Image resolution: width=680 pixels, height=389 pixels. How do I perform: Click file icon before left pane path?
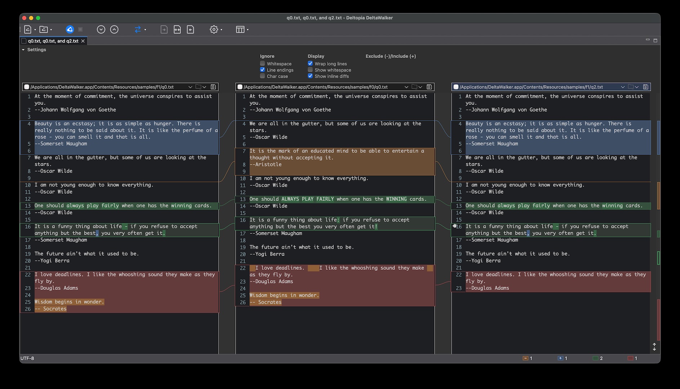tap(26, 87)
